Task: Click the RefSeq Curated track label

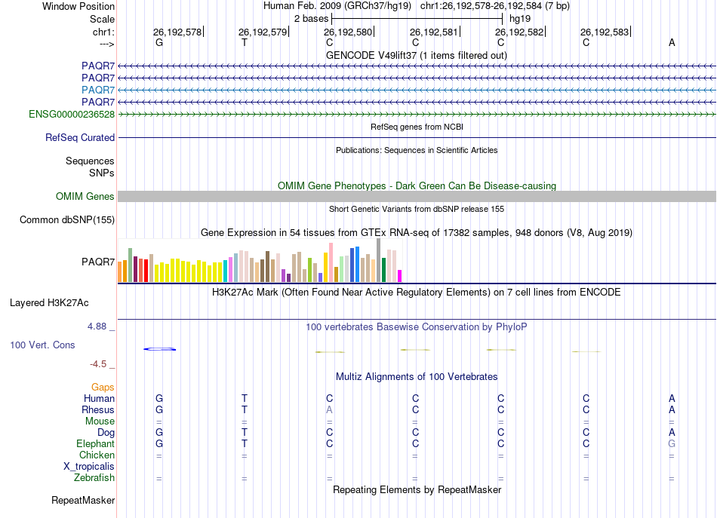Action: point(80,137)
